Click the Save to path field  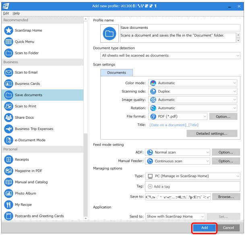(178, 197)
